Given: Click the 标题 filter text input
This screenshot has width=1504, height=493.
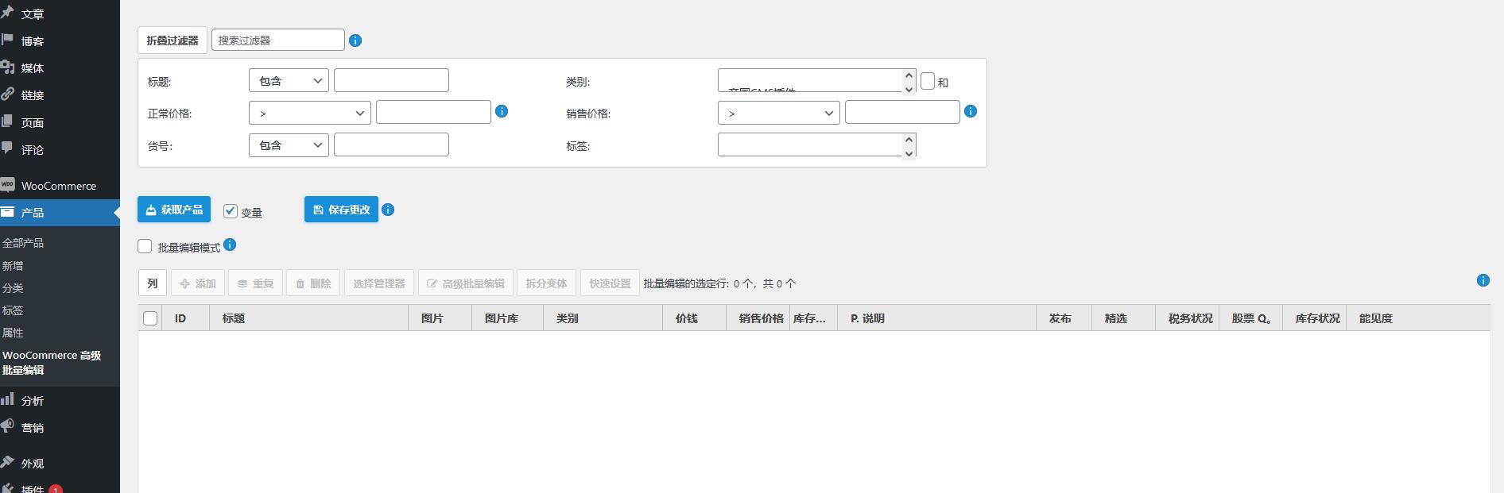Looking at the screenshot, I should pos(391,80).
